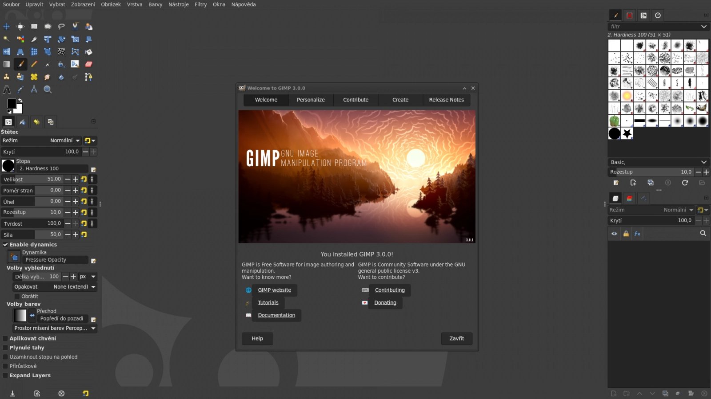Open the Soubor menu
Screen dimensions: 711x399
coord(11,4)
